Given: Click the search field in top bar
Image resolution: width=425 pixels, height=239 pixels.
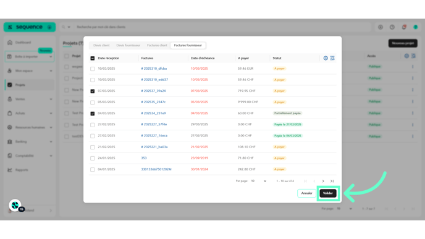Looking at the screenshot, I should (x=221, y=27).
